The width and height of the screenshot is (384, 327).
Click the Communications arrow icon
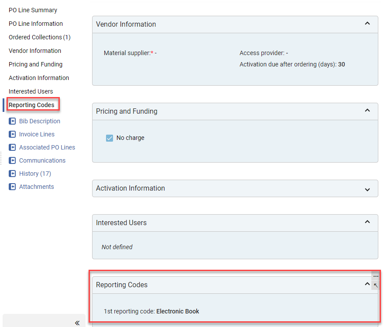(12, 160)
